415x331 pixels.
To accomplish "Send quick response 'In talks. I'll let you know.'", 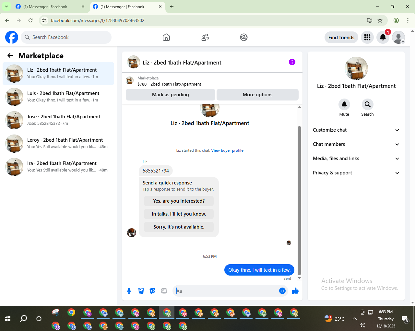I will click(179, 214).
